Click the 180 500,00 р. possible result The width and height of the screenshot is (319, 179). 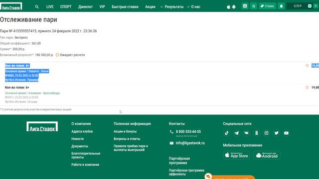44,55
